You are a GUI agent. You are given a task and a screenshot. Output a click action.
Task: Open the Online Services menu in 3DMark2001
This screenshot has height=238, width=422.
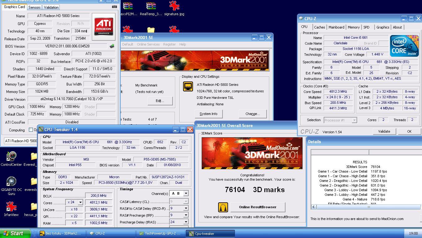tap(148, 44)
